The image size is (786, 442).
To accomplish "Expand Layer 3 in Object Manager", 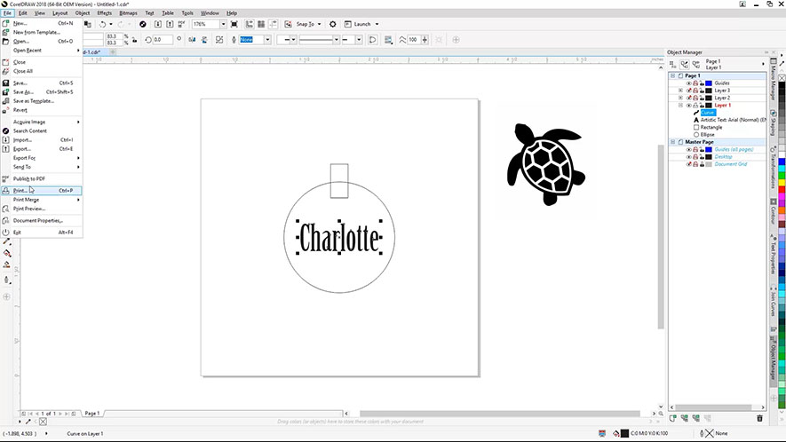I will click(680, 91).
